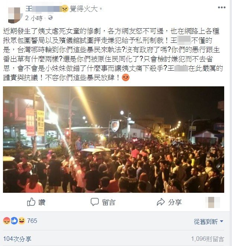Click the globe public privacy icon

point(50,17)
